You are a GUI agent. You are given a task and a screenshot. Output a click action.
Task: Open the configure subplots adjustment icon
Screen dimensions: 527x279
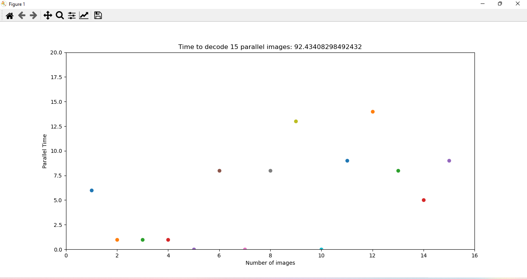point(71,15)
